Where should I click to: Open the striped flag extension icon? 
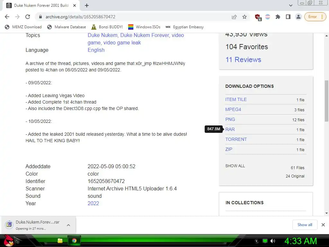click(268, 17)
